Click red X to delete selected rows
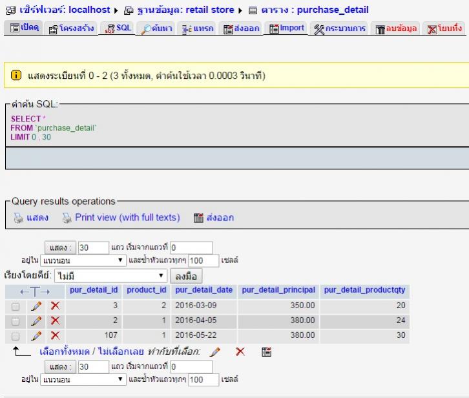 240,351
